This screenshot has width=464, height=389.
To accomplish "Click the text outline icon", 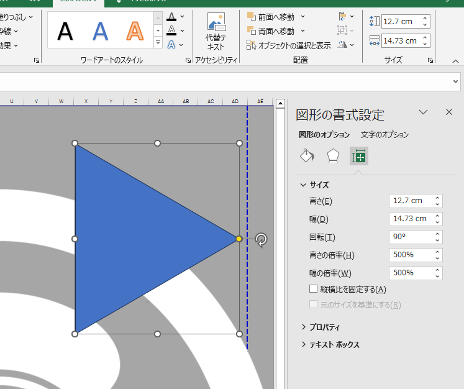I will point(171,30).
